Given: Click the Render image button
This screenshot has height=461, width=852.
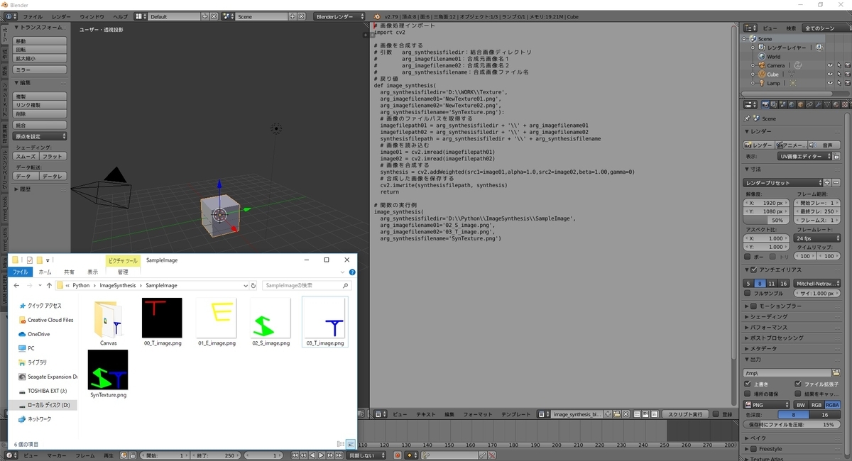Looking at the screenshot, I should pos(759,145).
